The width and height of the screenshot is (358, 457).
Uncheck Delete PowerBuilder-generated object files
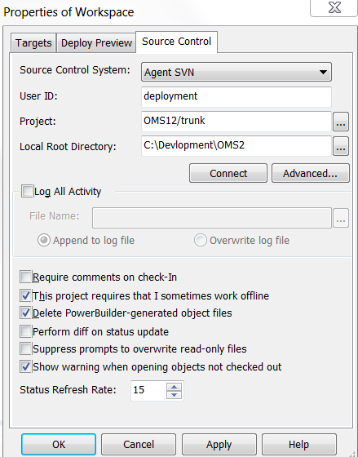click(x=25, y=313)
